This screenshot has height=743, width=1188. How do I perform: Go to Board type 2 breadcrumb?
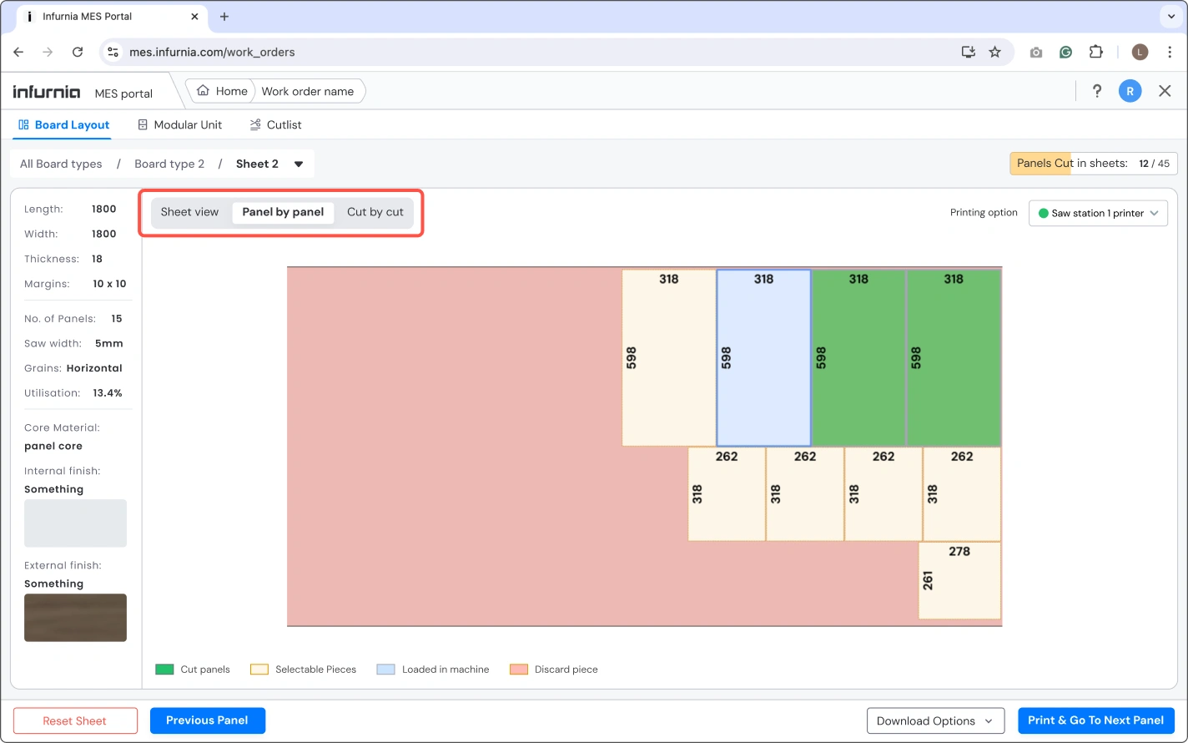point(169,164)
